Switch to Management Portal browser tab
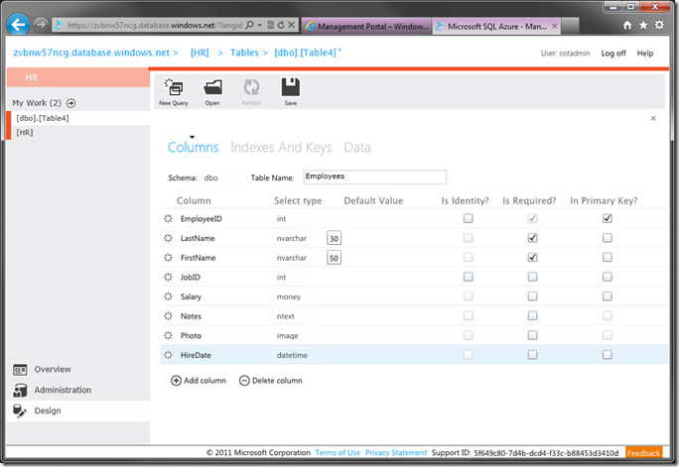 coord(366,26)
